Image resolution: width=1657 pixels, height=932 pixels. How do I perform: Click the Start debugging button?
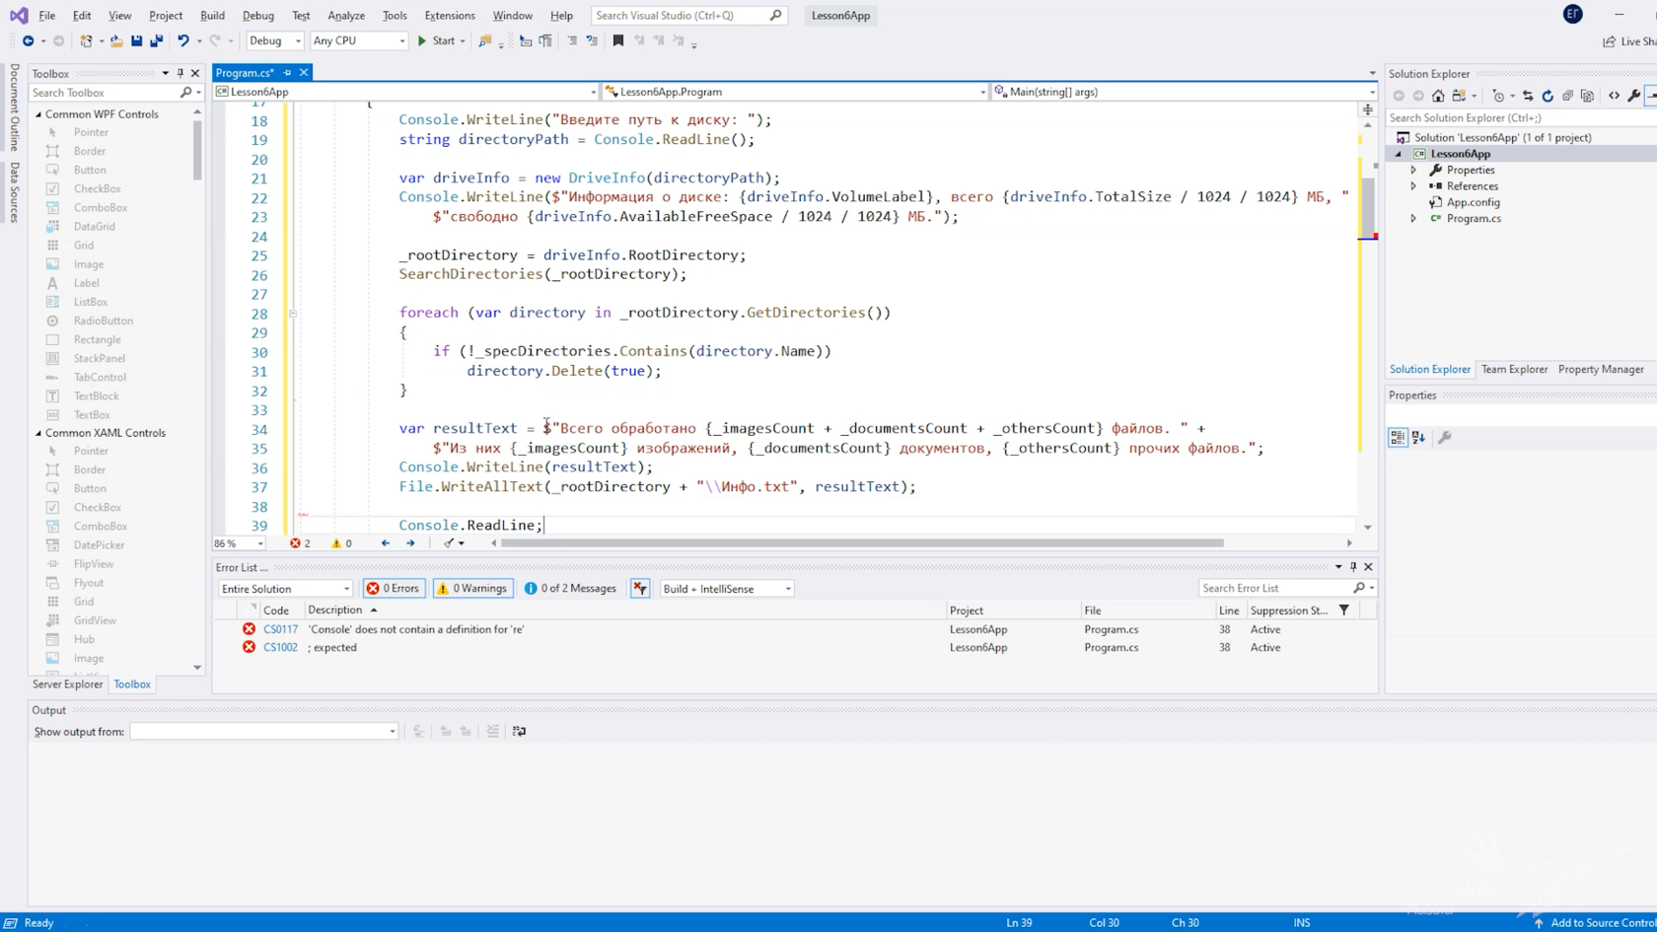(436, 40)
